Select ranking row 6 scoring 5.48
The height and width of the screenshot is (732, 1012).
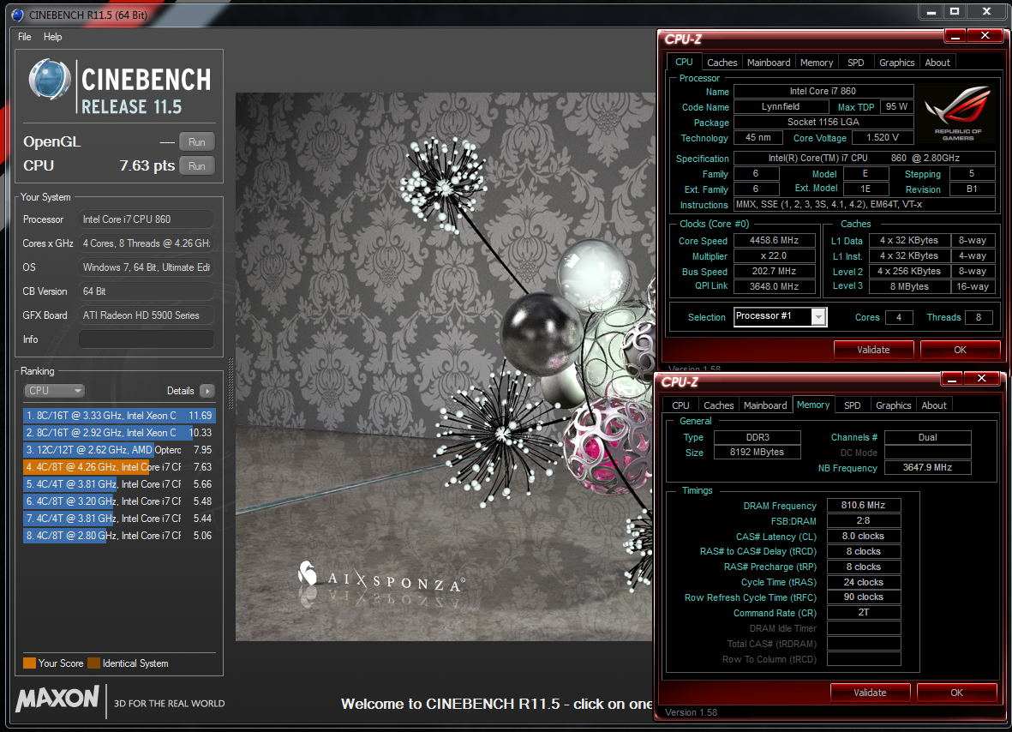point(119,501)
